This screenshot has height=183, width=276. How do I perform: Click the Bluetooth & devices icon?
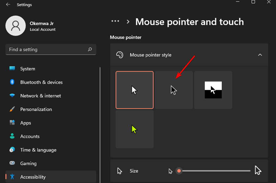(x=12, y=82)
